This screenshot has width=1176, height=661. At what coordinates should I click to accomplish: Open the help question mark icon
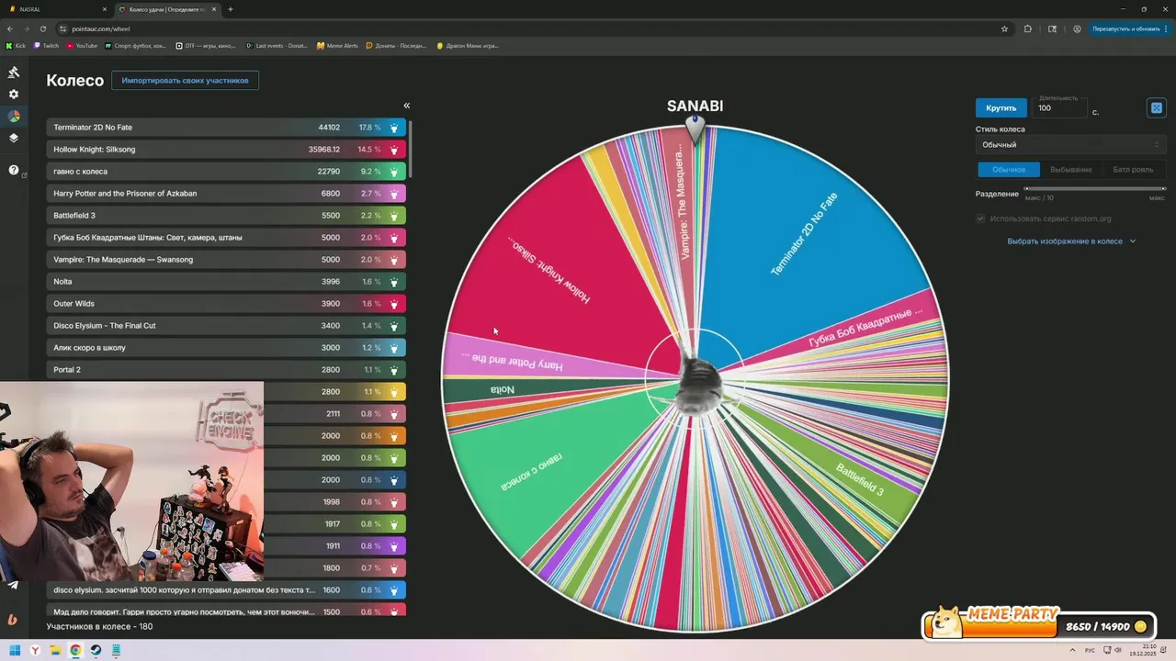[x=14, y=170]
